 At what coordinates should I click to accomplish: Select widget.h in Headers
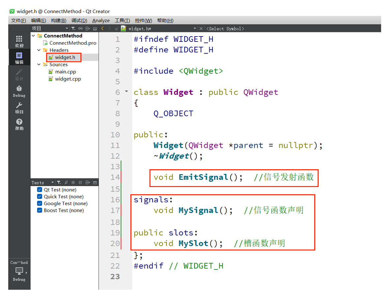coord(65,57)
